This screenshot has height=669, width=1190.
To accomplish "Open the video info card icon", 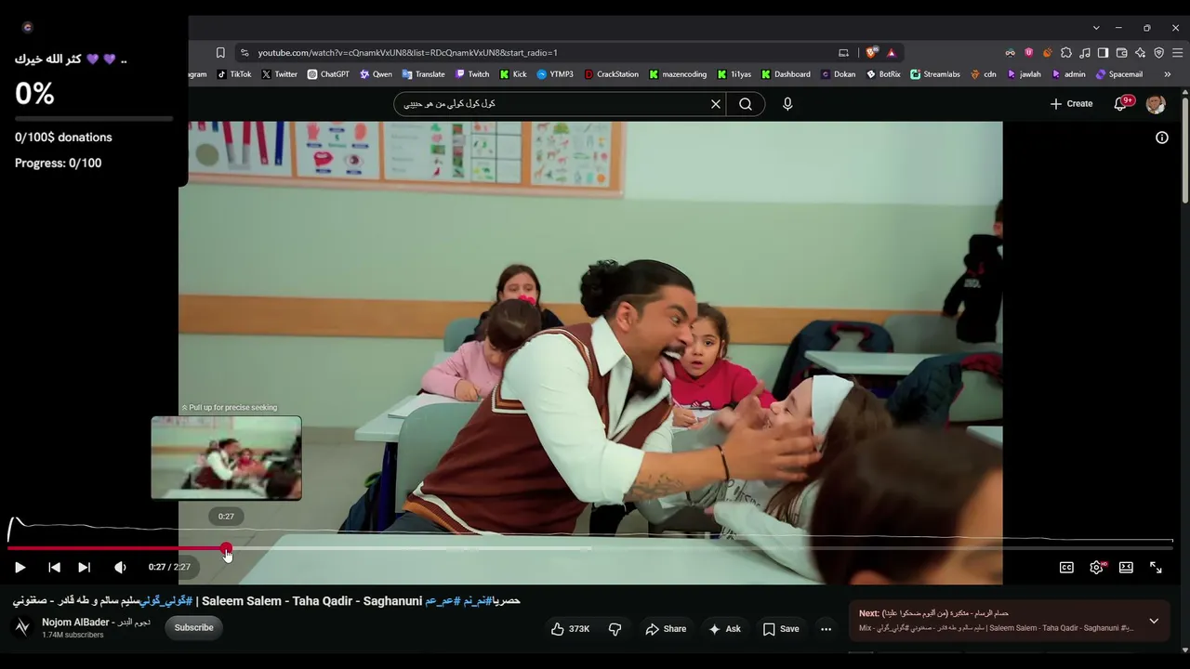I will click(1162, 138).
